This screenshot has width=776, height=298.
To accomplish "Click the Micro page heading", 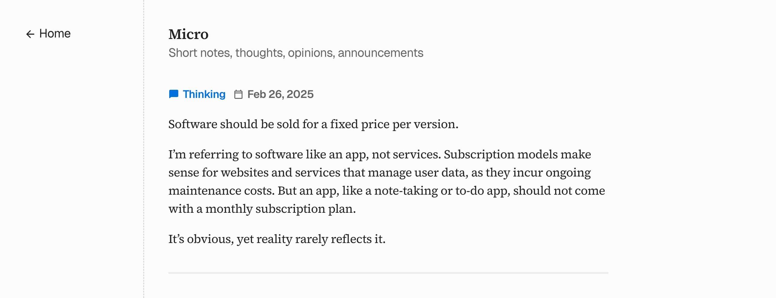I will click(188, 34).
